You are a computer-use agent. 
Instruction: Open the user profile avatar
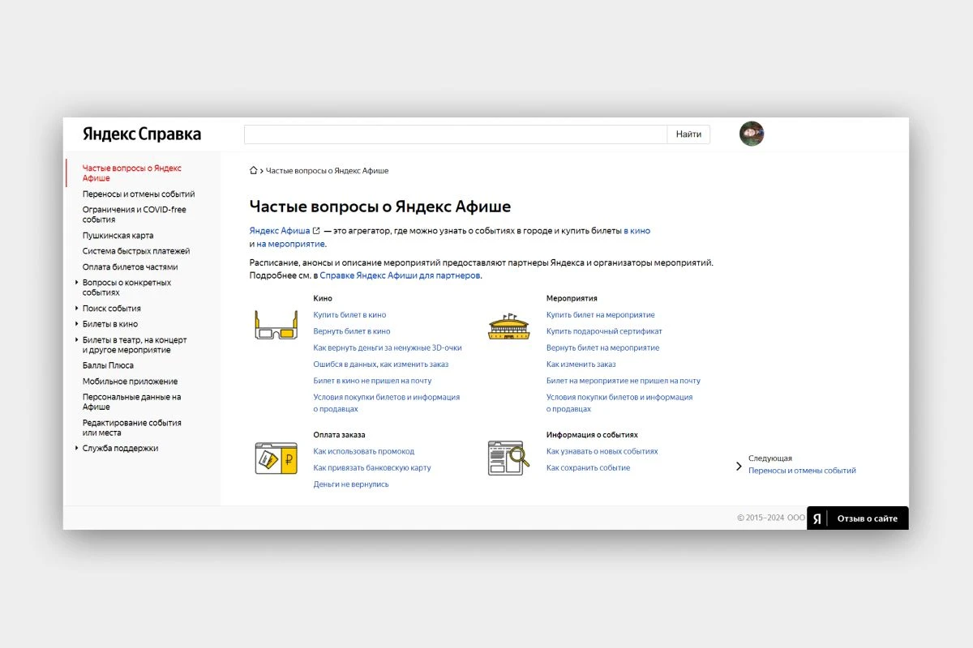[752, 134]
